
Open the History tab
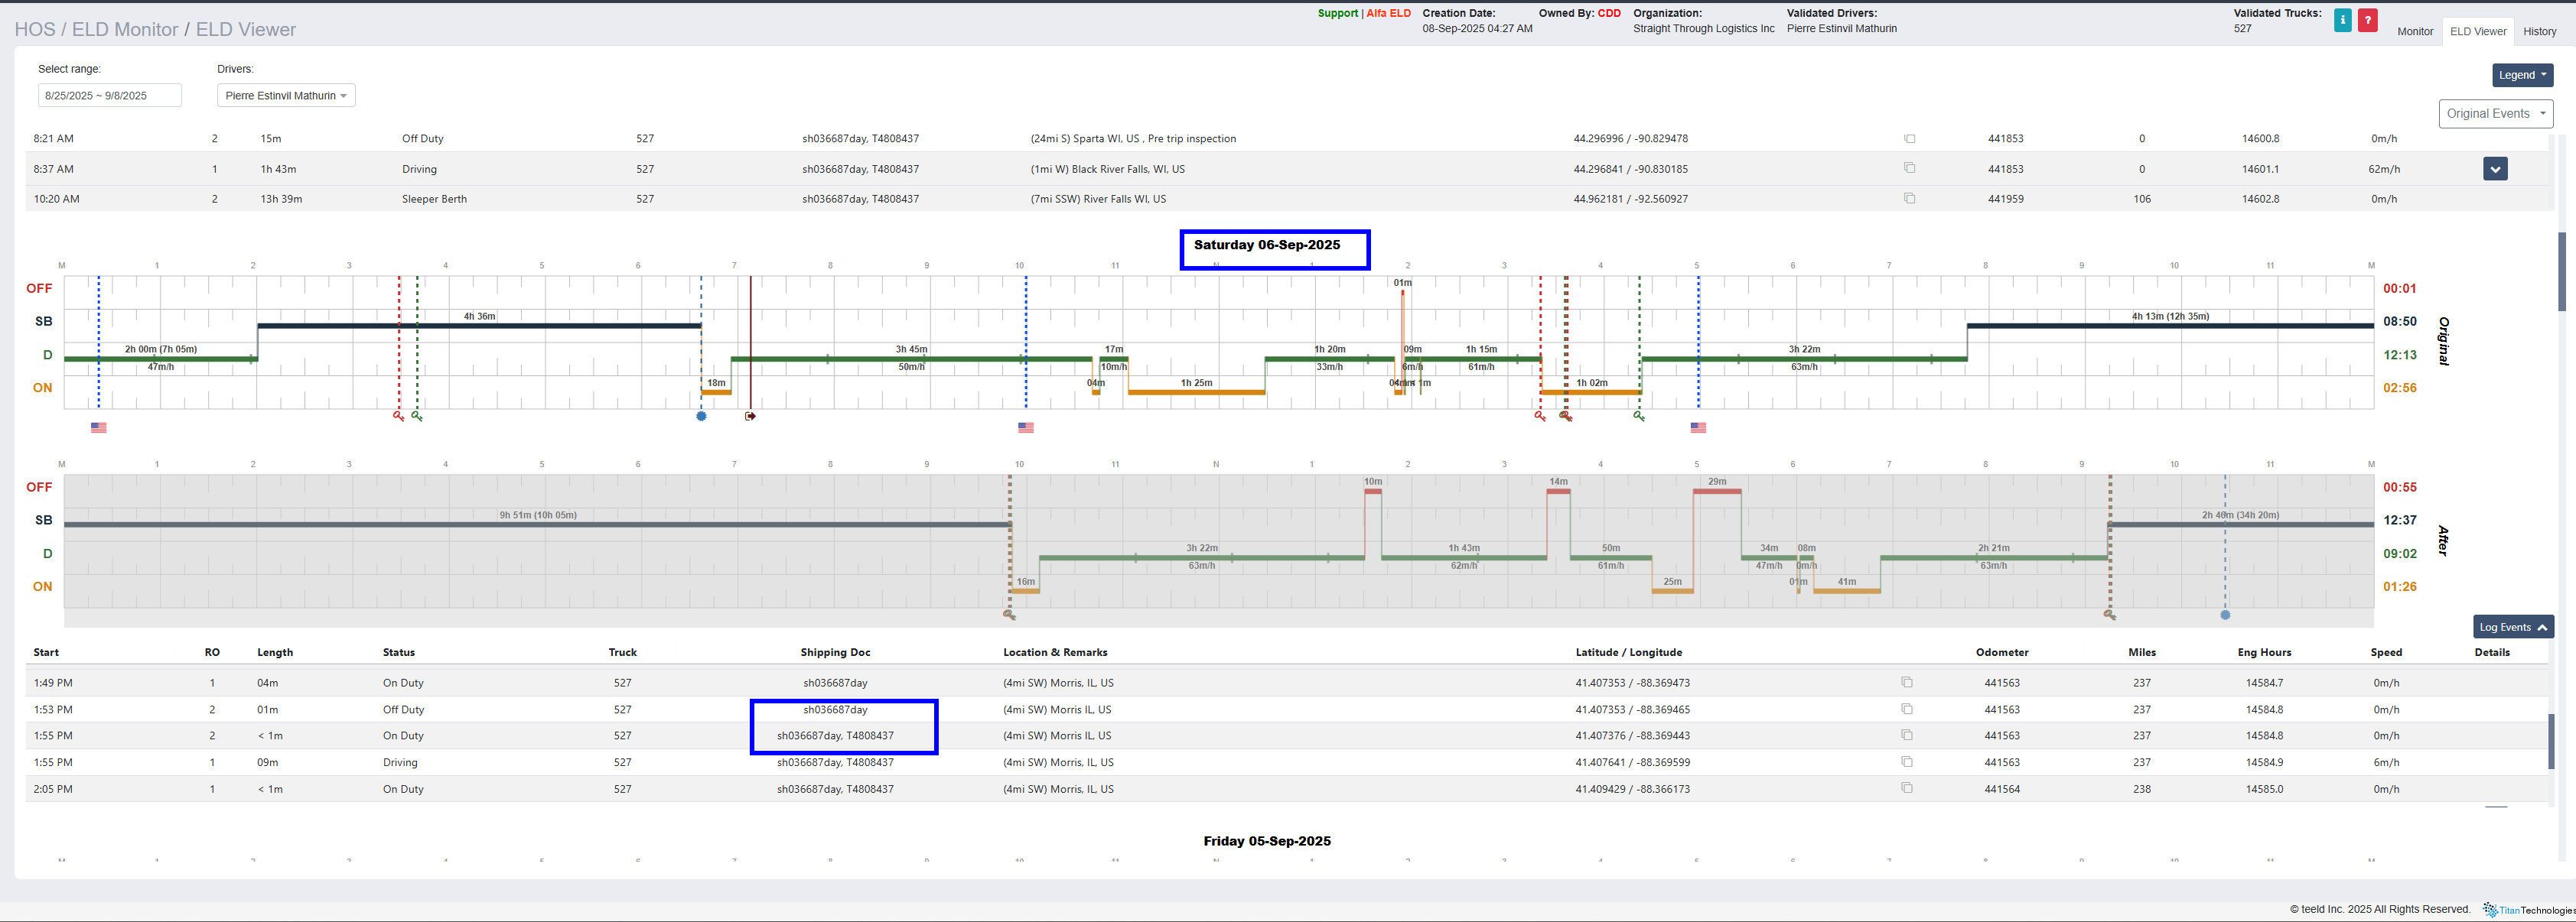2539,32
